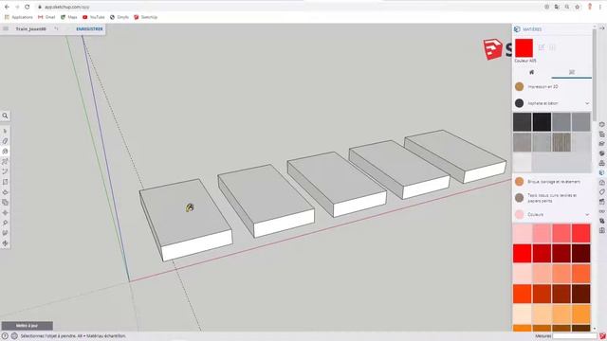The width and height of the screenshot is (607, 341).
Task: Expand the Brique, bardage et revêtement category
Action: pos(552,181)
